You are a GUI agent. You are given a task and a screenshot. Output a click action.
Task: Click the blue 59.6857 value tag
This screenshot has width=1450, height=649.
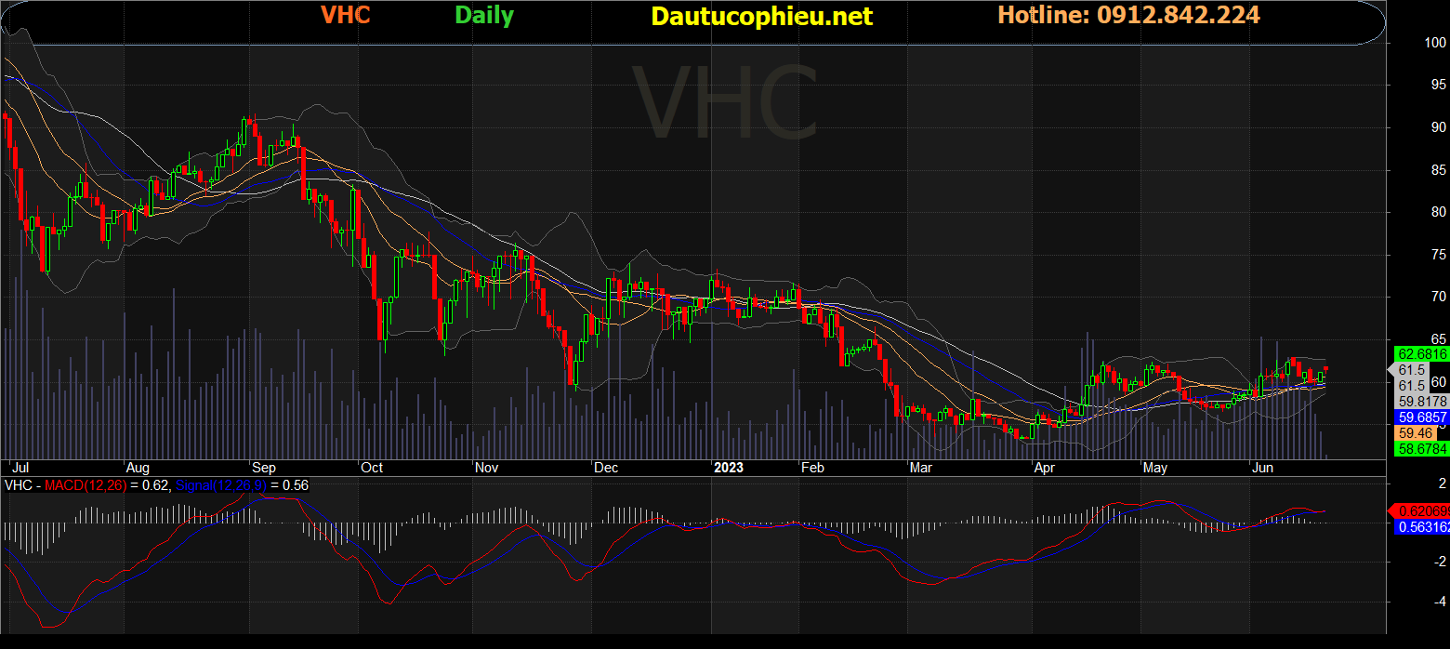click(x=1422, y=418)
